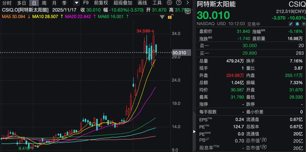Click the 34.590 high price marker
This screenshot has height=152, width=306.
[143, 31]
